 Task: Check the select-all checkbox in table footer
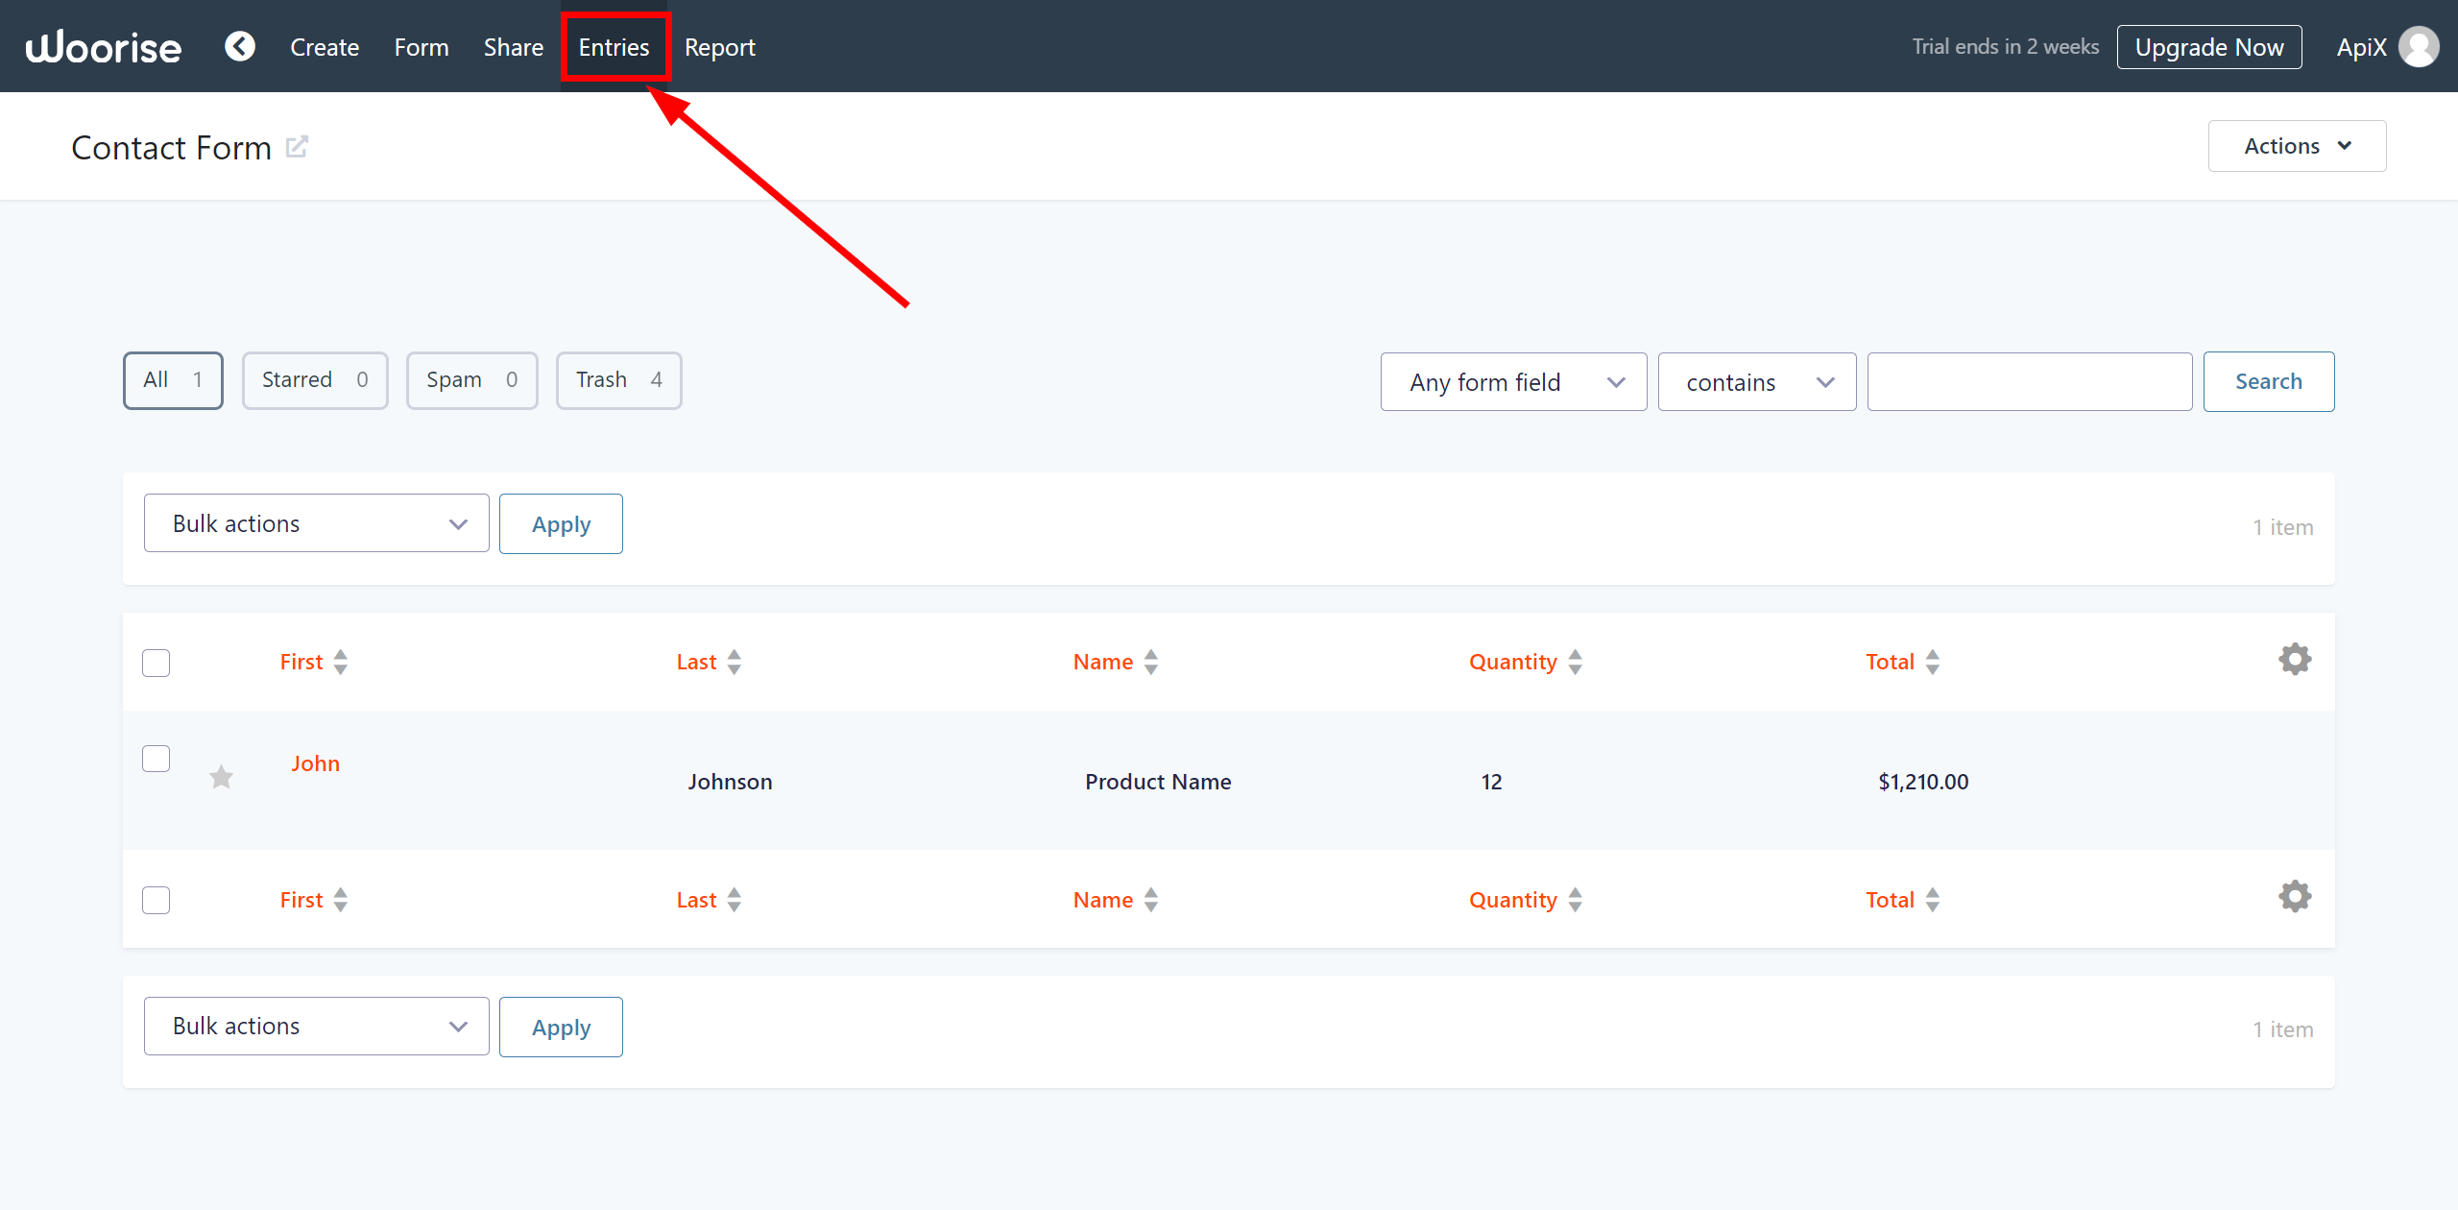coord(156,900)
